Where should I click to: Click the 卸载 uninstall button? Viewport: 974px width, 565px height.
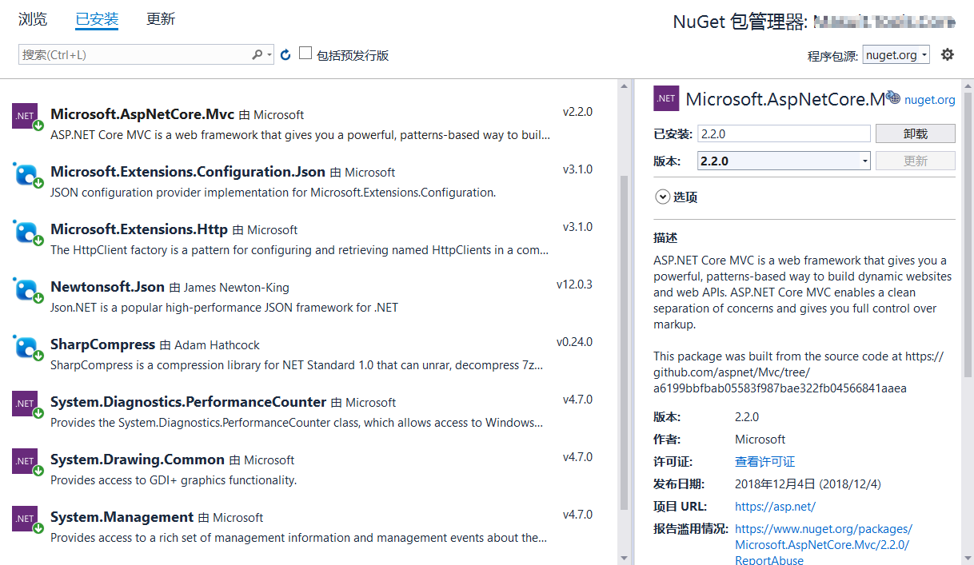pyautogui.click(x=915, y=133)
